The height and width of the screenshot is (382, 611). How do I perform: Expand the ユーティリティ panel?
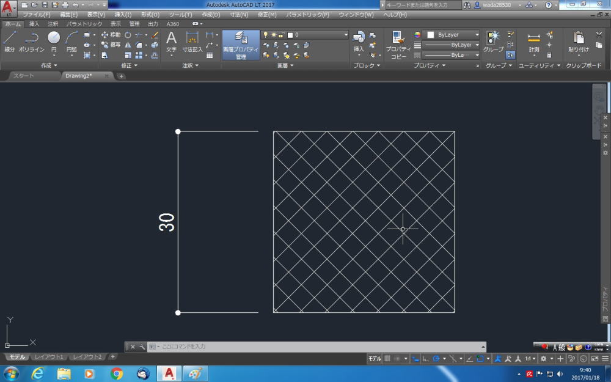coord(540,65)
